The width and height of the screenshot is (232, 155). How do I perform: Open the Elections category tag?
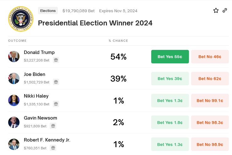48,11
